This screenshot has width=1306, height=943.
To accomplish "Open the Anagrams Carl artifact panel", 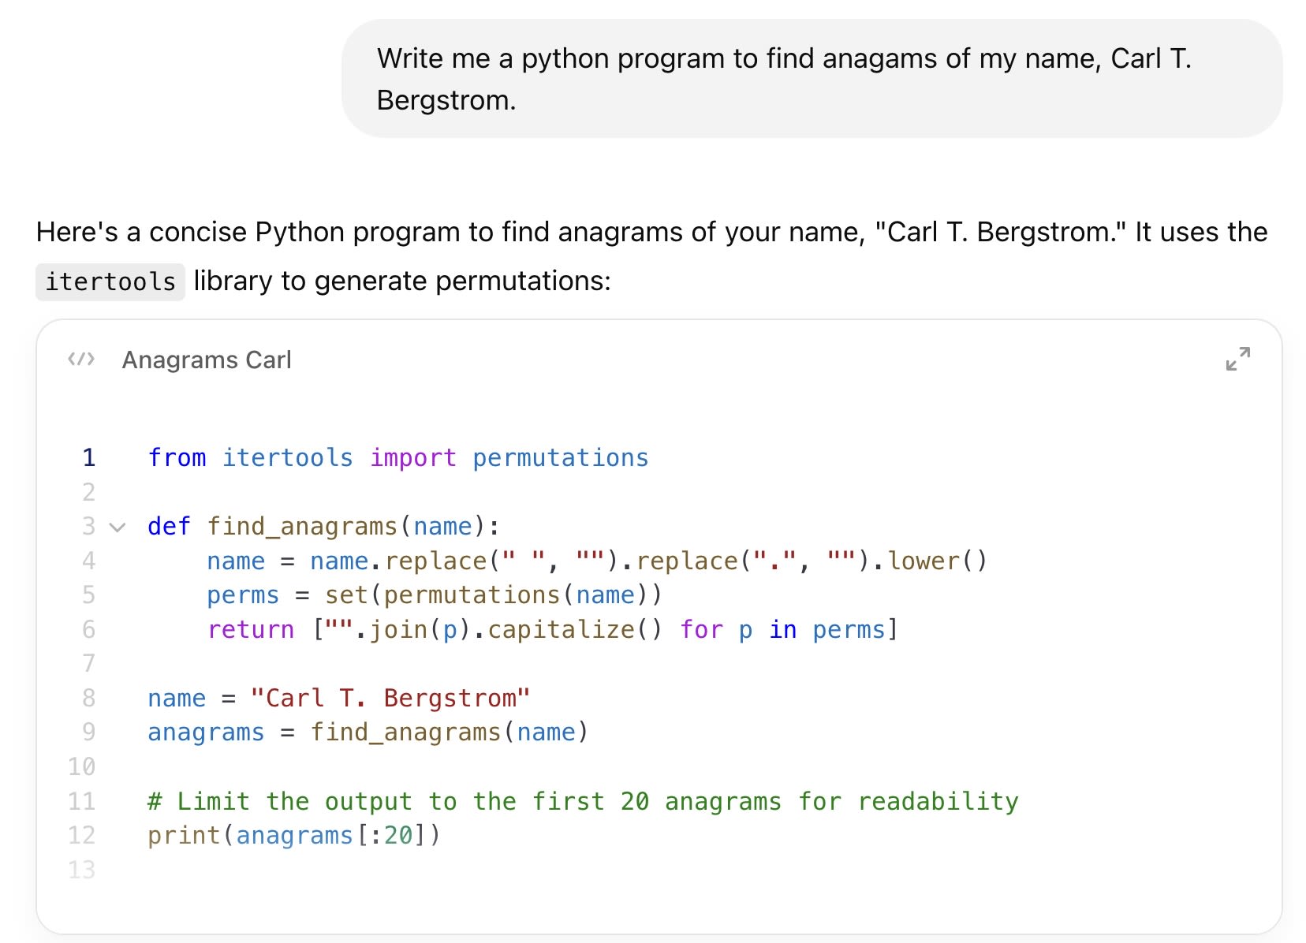I will (x=207, y=360).
